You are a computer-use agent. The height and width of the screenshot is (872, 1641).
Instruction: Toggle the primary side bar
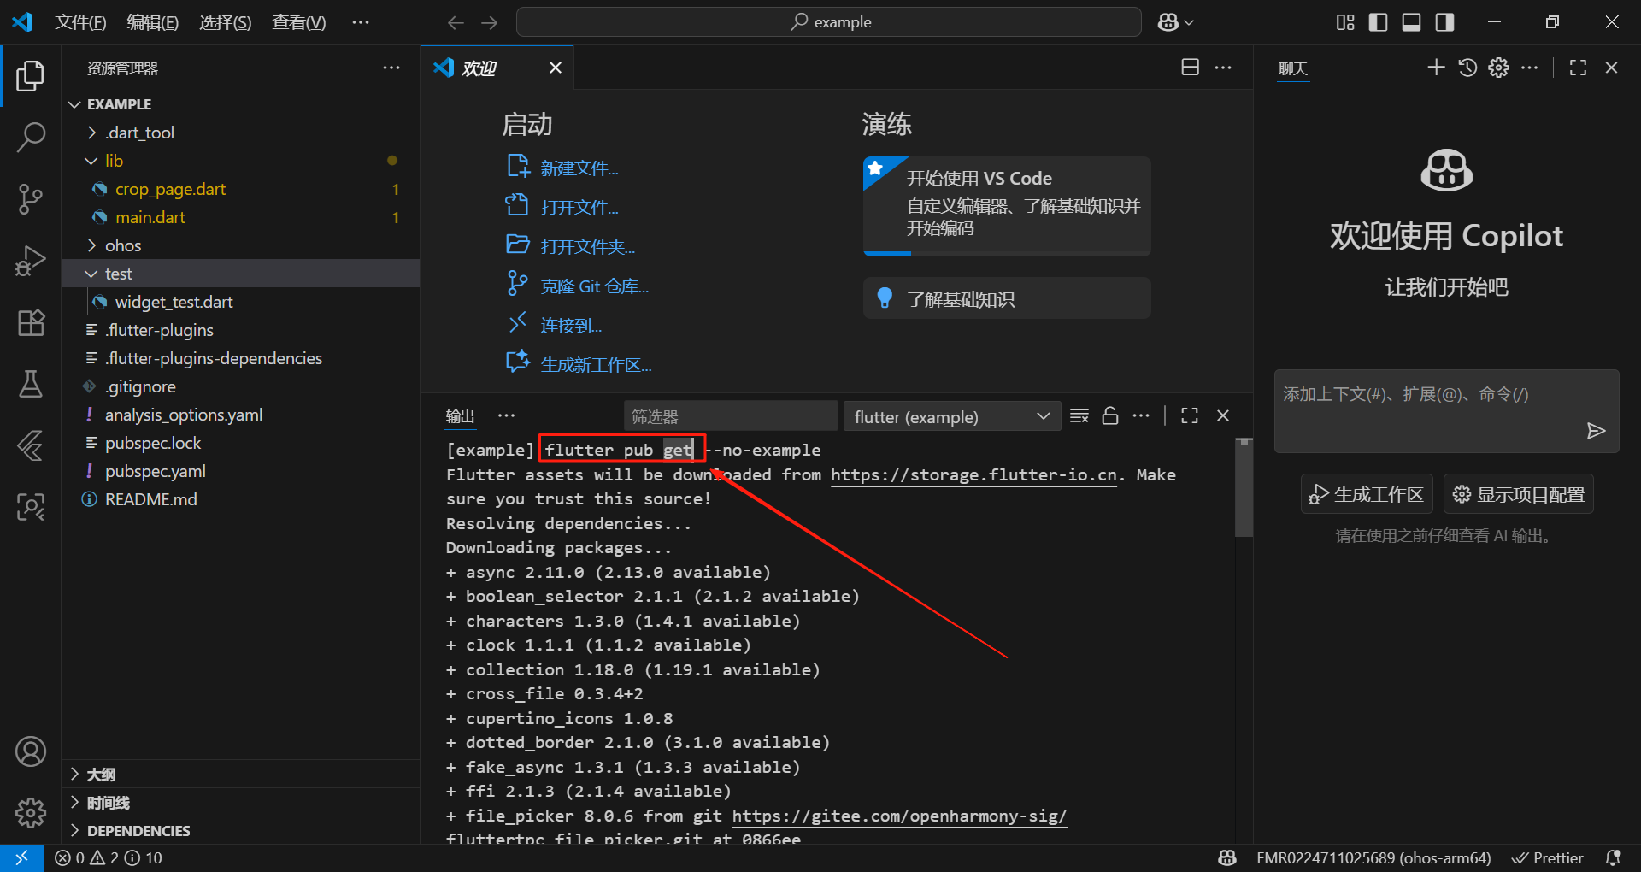[1378, 22]
